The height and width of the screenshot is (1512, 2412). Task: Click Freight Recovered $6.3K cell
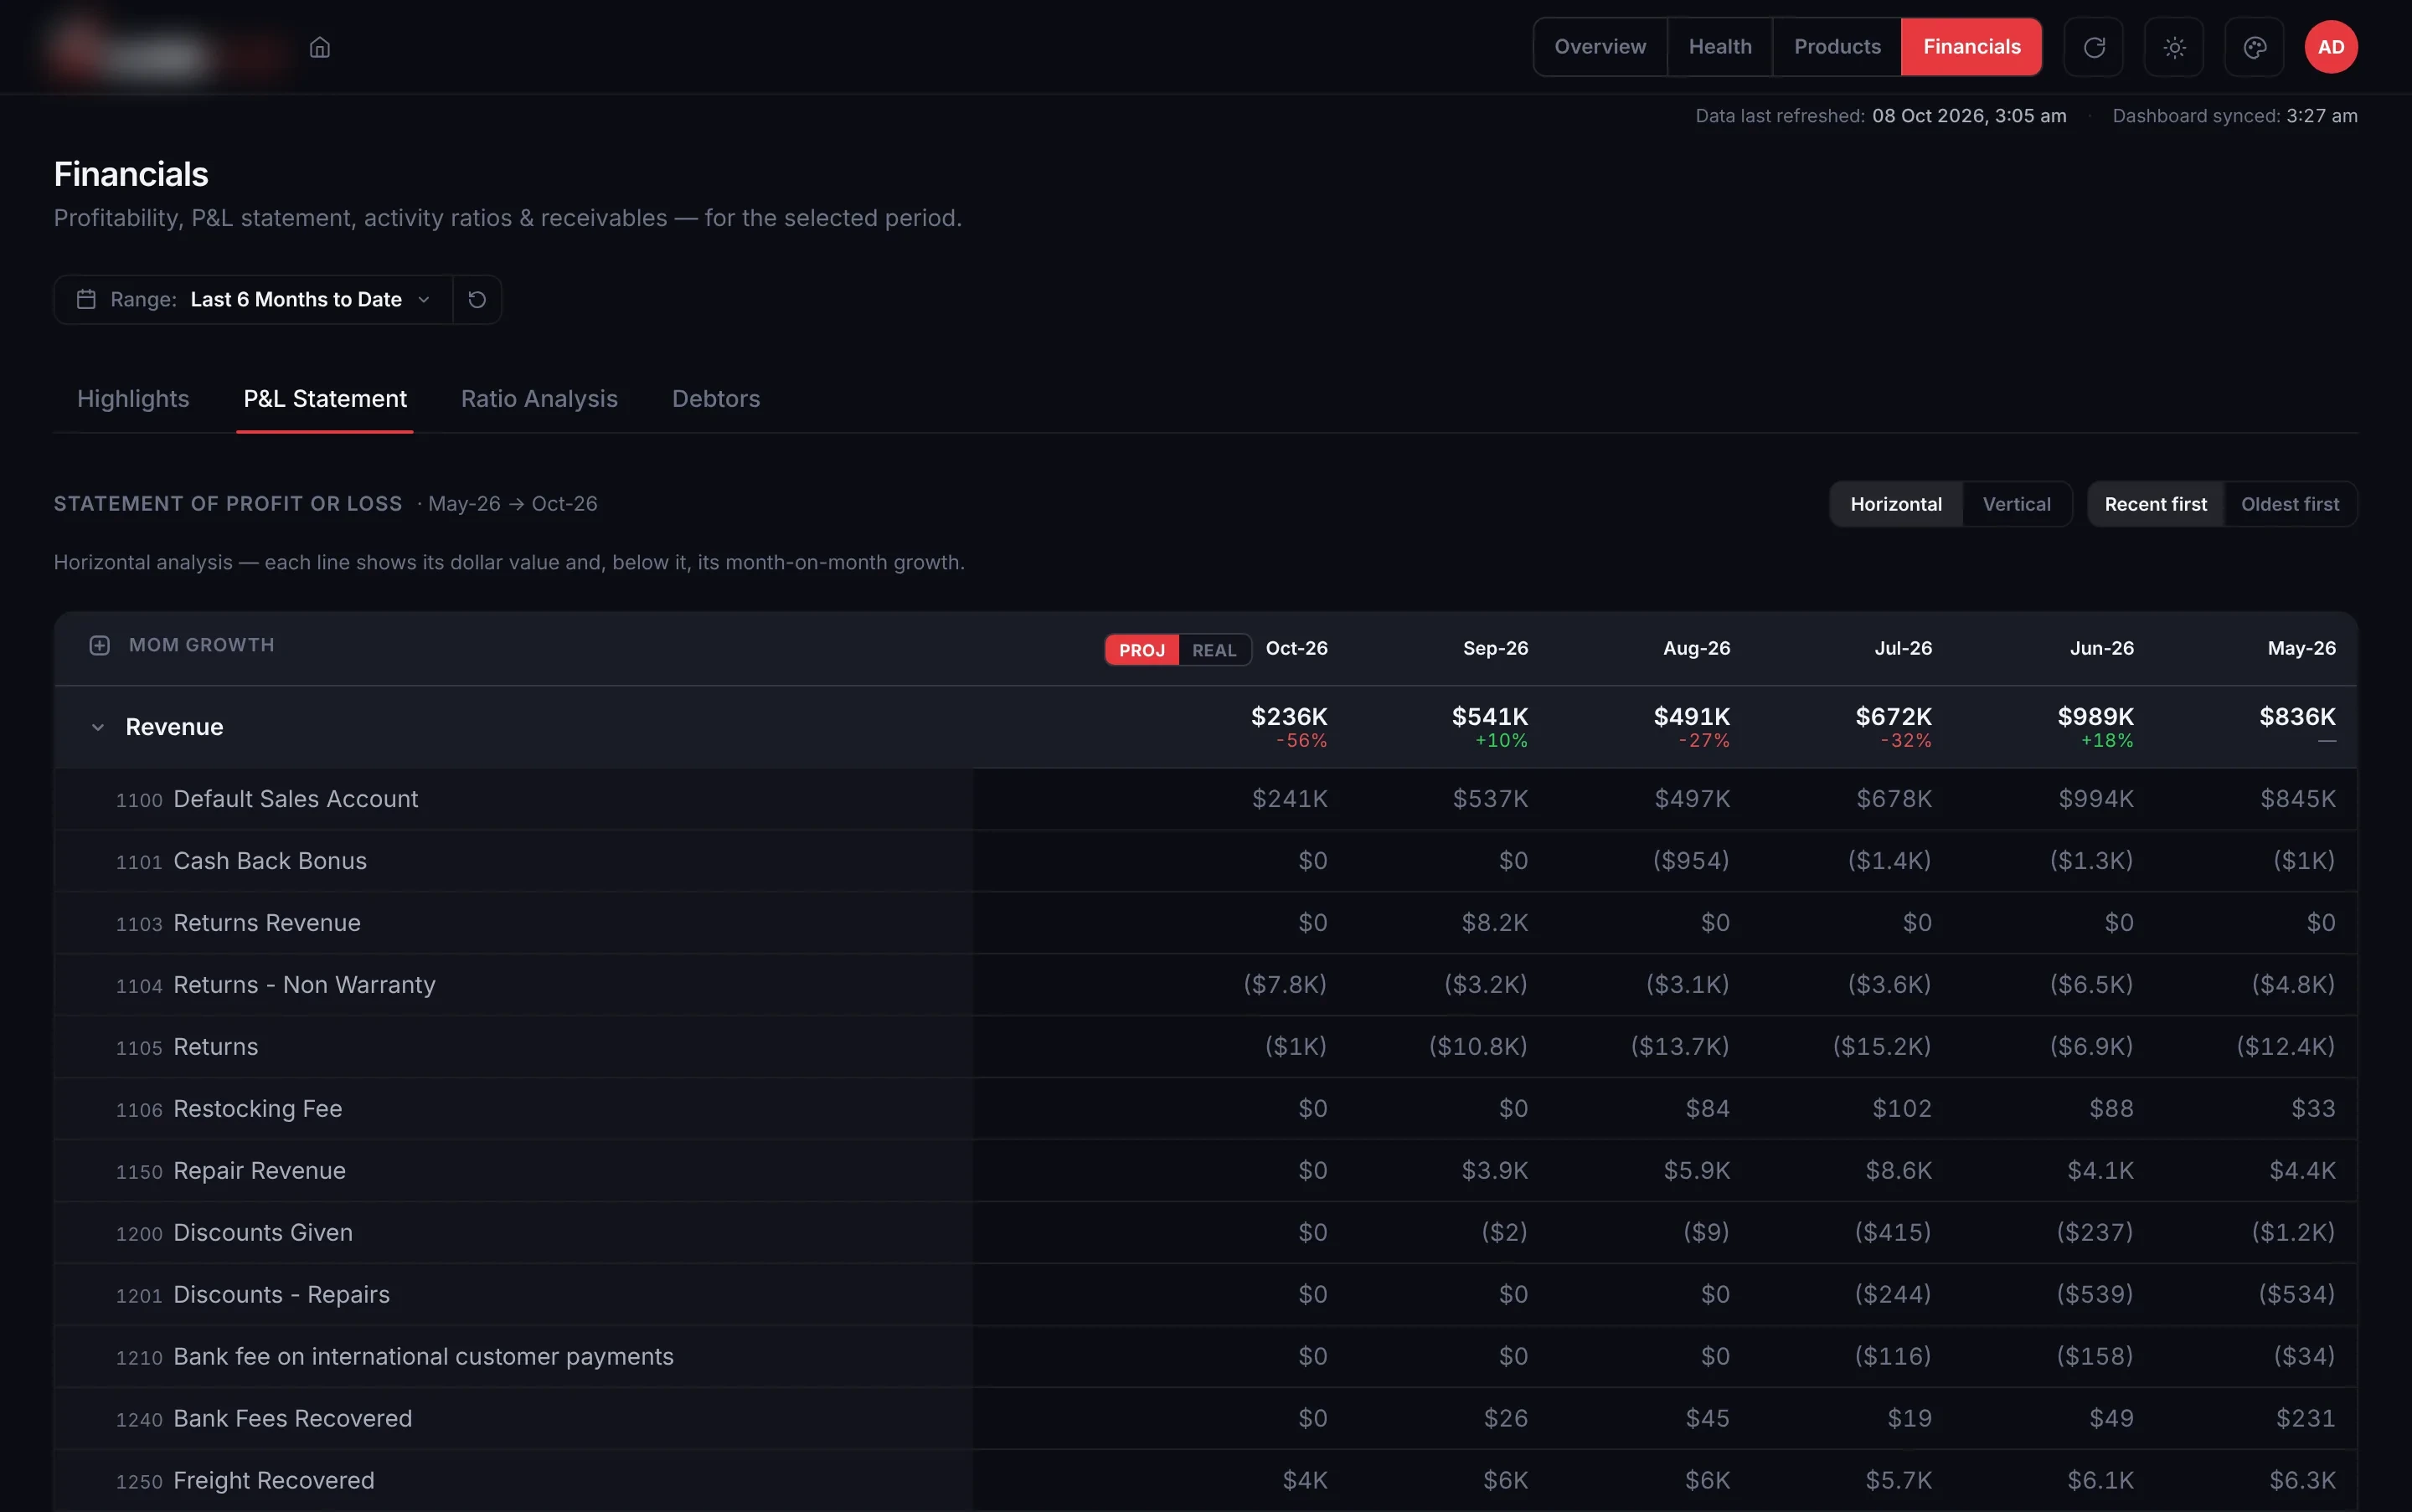tap(2302, 1482)
